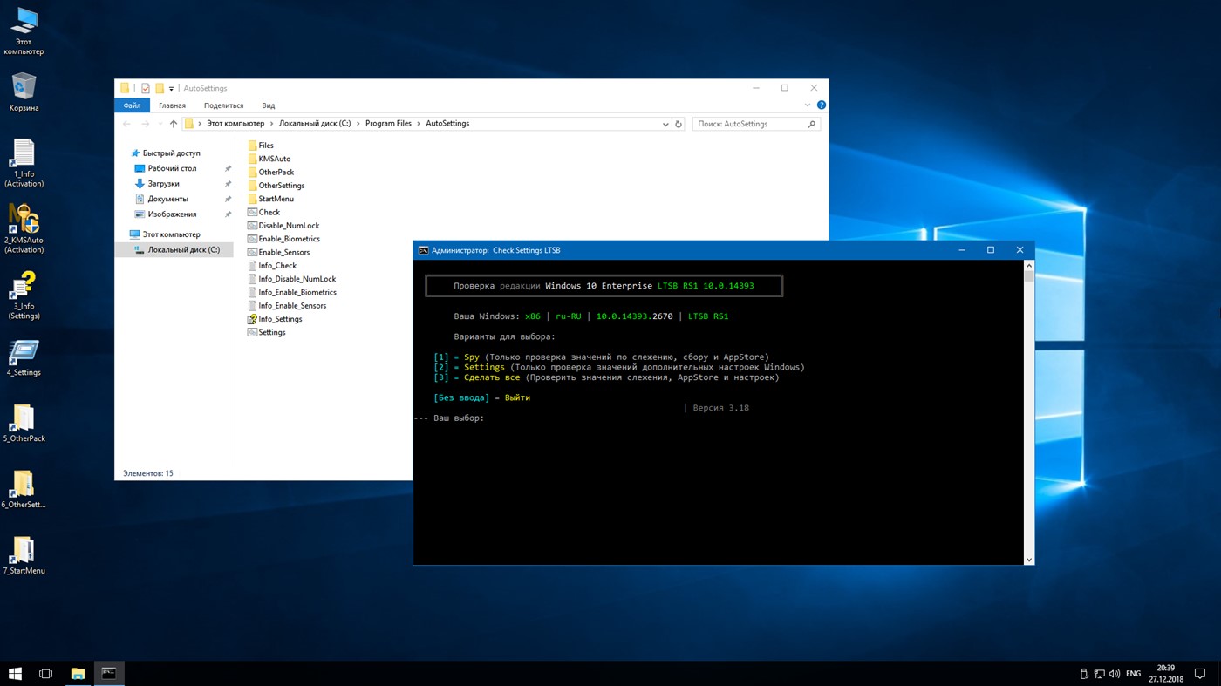
Task: Select the Check file in the list
Action: (263, 213)
